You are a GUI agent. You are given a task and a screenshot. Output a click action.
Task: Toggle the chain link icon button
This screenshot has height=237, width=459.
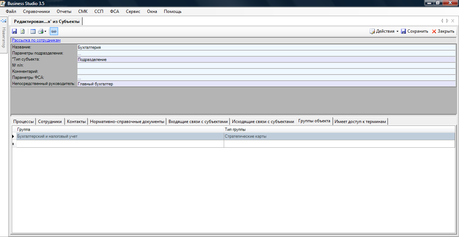pos(54,31)
